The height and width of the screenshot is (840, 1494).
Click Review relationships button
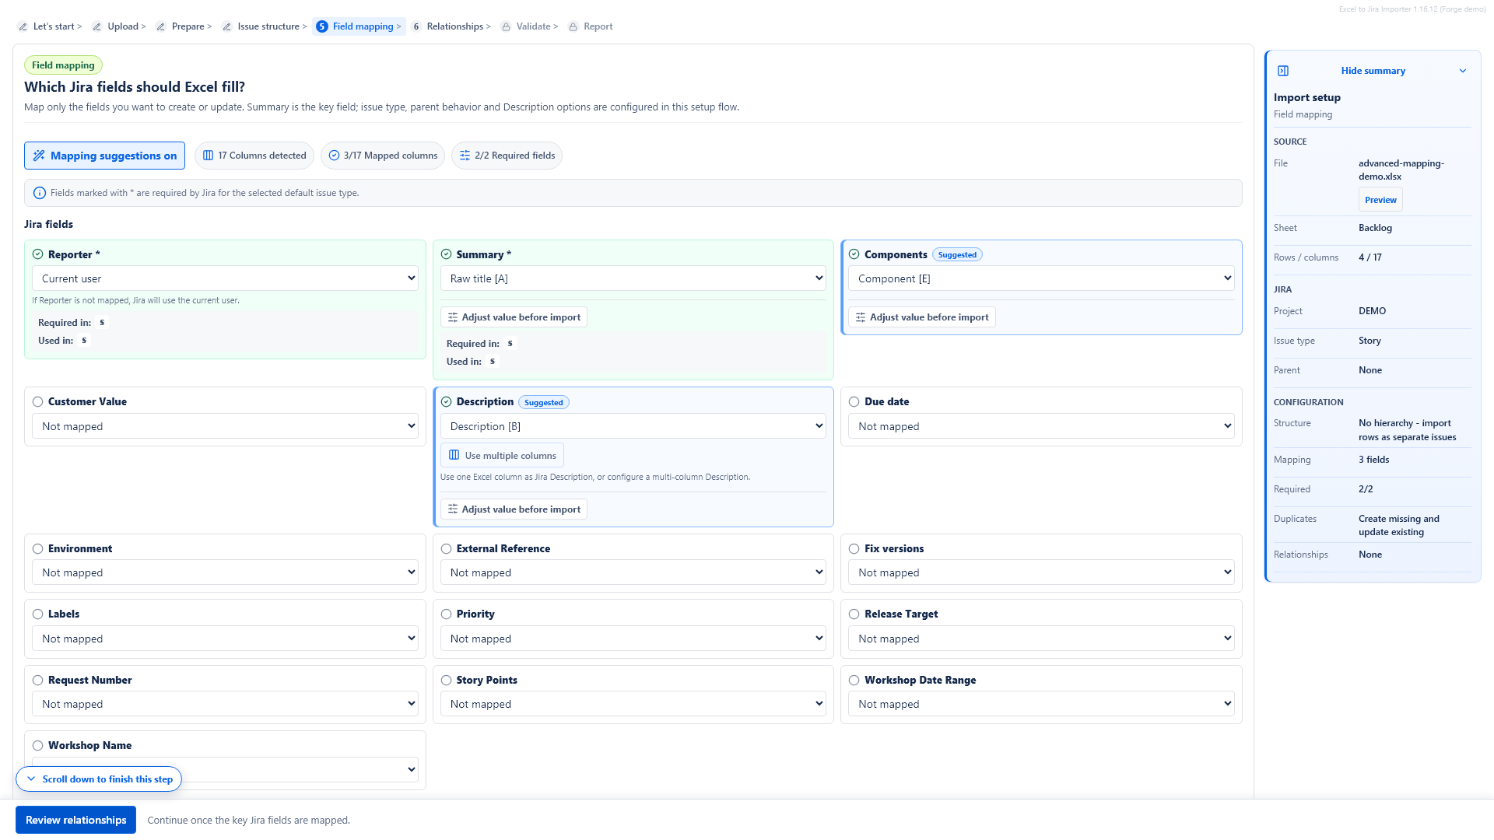75,820
